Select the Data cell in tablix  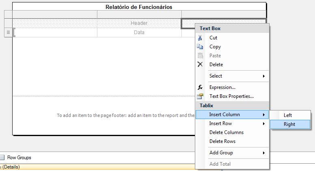click(139, 32)
